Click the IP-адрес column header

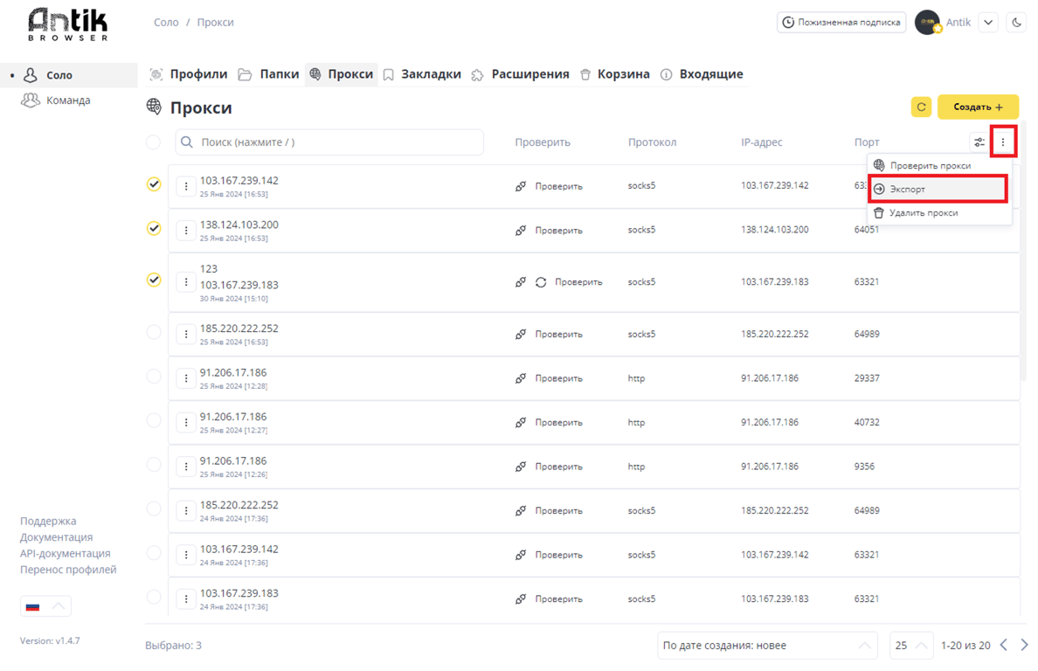click(x=761, y=142)
